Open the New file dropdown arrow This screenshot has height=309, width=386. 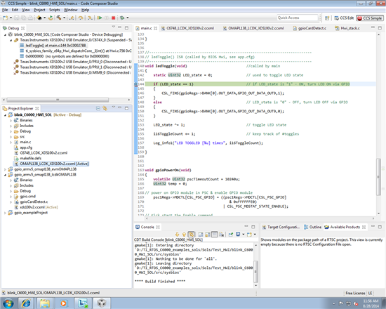click(11, 18)
